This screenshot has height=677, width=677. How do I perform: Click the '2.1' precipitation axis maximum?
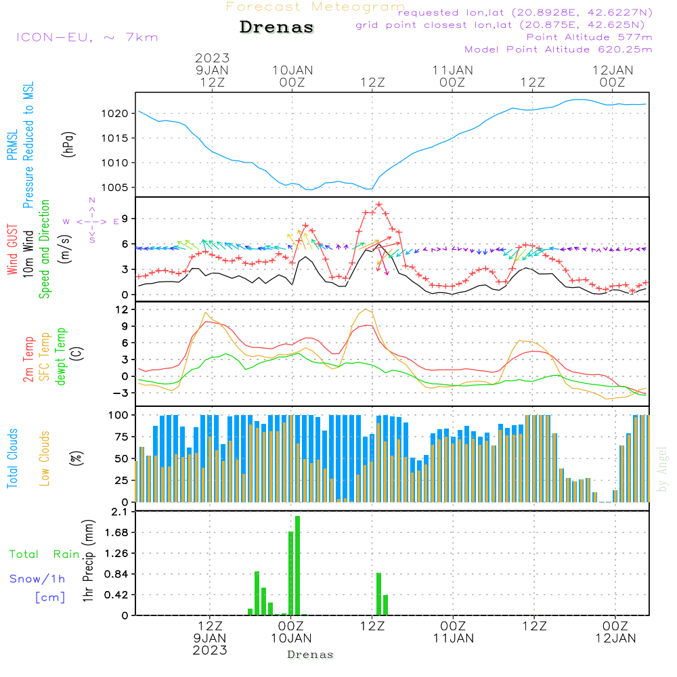click(x=118, y=512)
